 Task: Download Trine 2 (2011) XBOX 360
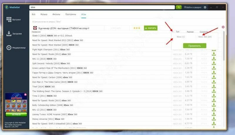(x=214, y=96)
